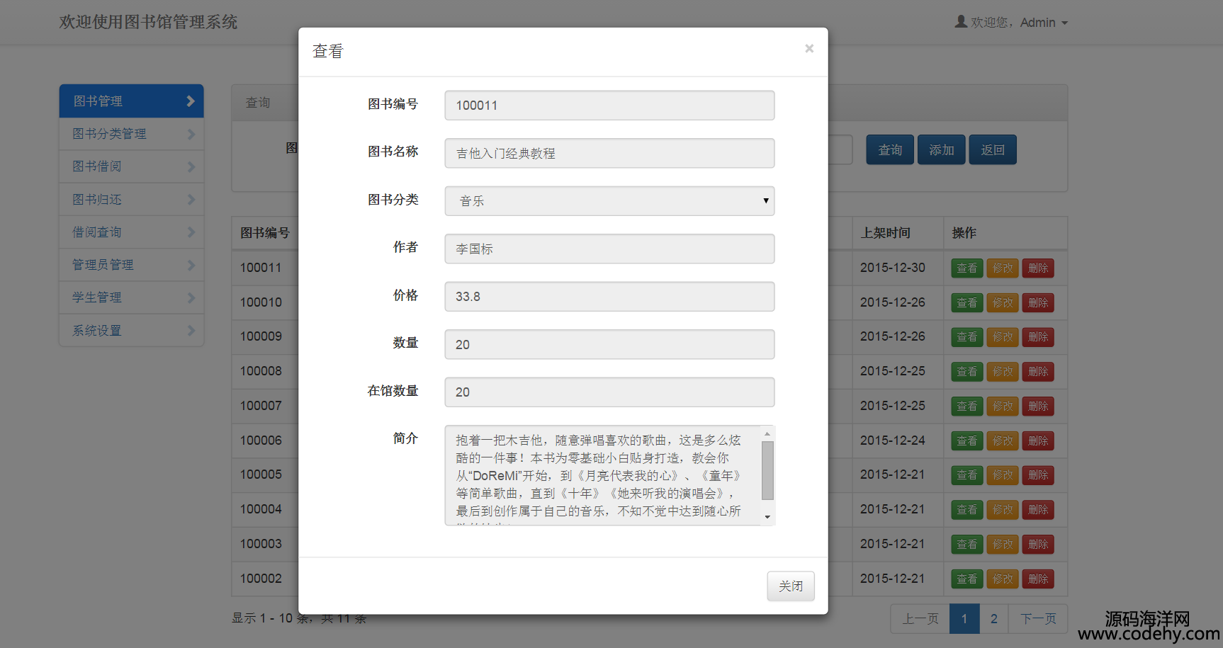Image resolution: width=1223 pixels, height=648 pixels.
Task: Close the 查看 dialog with the × icon
Action: (x=808, y=49)
